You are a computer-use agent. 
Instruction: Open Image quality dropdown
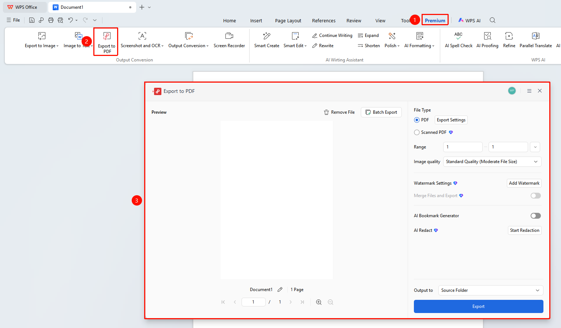(492, 162)
